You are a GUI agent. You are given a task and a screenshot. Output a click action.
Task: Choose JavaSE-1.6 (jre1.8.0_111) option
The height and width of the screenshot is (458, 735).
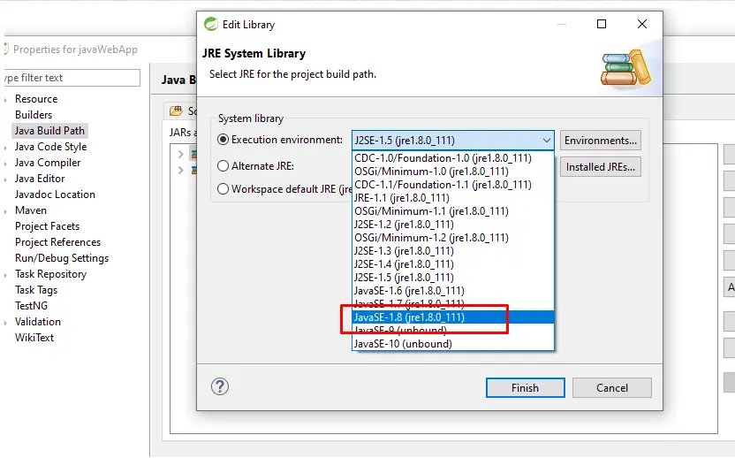453,291
